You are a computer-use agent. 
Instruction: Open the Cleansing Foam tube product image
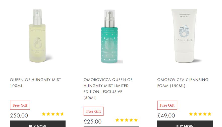coord(185,36)
